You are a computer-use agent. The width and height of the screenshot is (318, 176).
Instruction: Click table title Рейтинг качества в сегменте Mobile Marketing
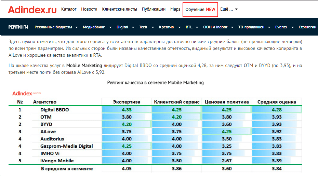pyautogui.click(x=155, y=82)
